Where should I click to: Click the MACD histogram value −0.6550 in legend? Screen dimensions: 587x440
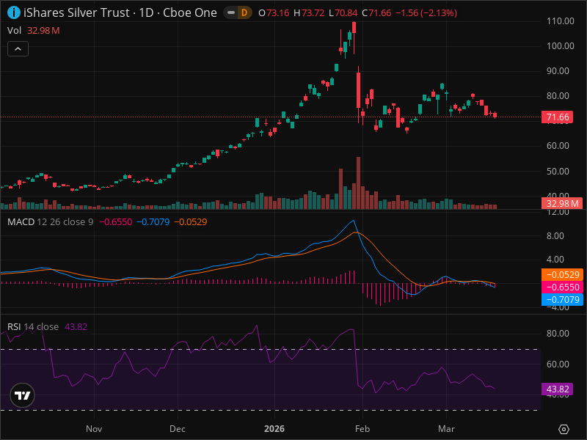pos(116,222)
